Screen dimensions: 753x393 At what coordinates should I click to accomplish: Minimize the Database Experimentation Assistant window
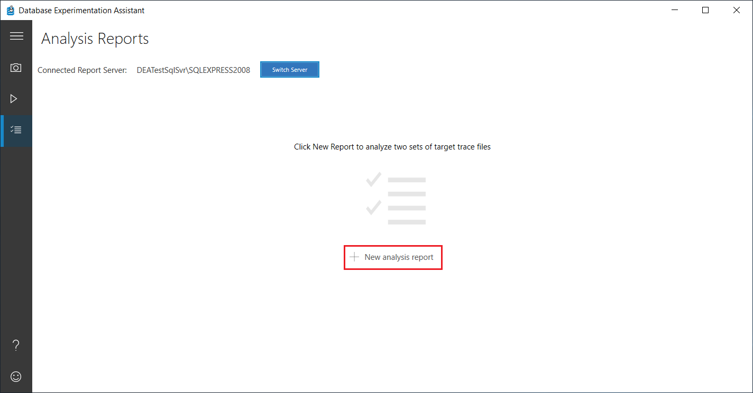click(674, 10)
